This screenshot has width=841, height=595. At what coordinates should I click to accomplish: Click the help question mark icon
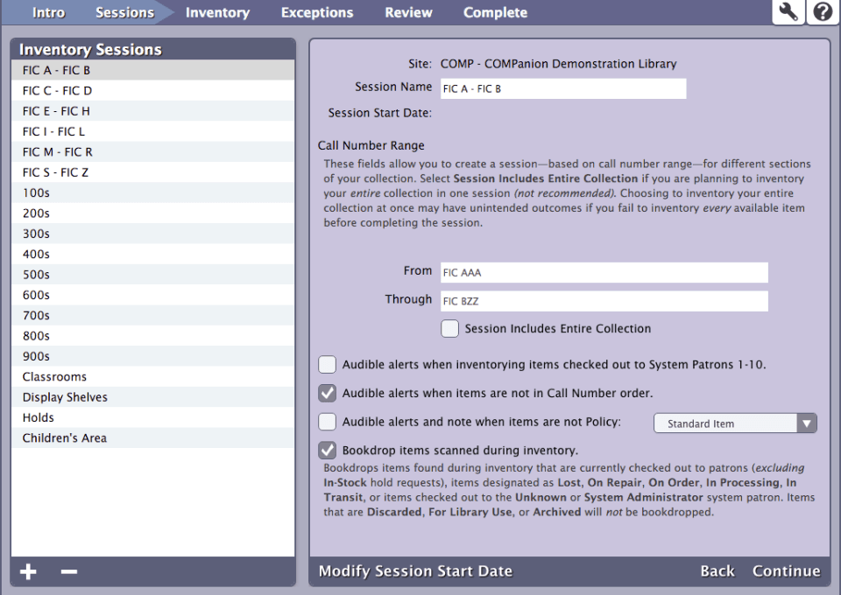823,11
